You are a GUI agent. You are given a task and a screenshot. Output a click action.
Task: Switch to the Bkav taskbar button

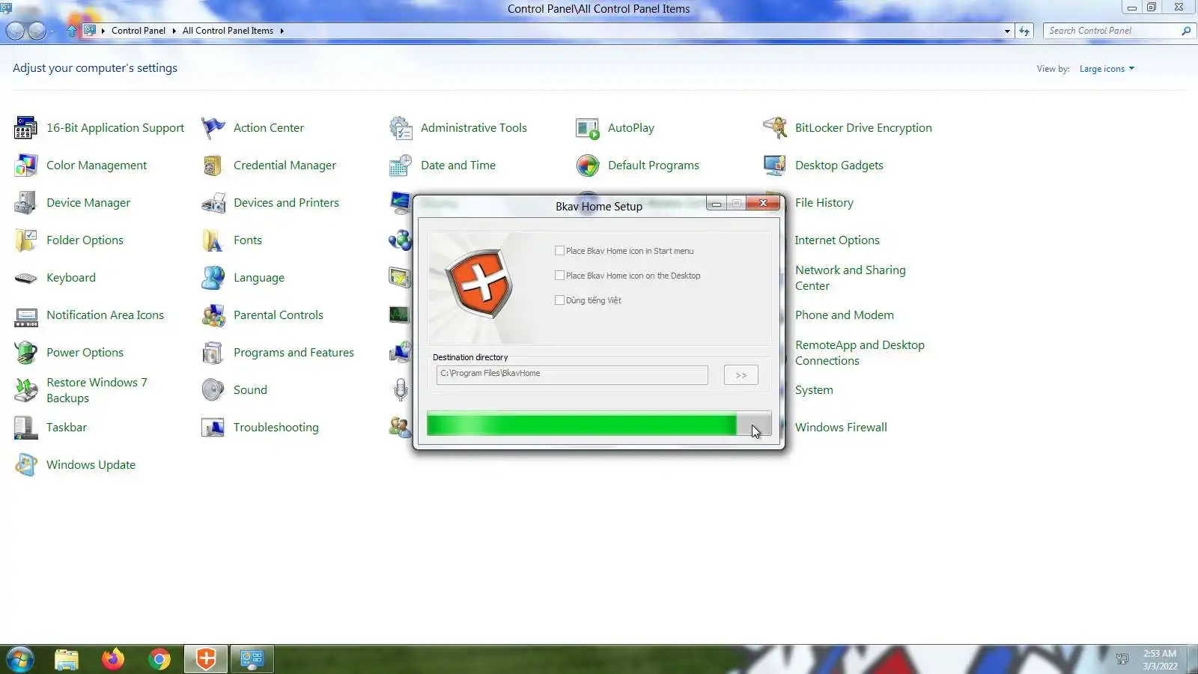pyautogui.click(x=206, y=659)
